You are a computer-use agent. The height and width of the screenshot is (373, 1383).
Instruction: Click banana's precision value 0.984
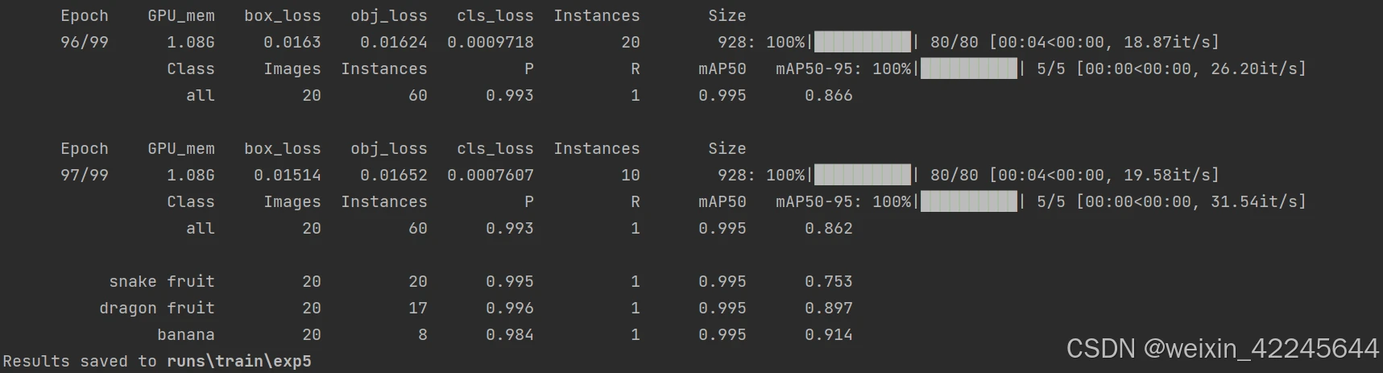point(510,334)
